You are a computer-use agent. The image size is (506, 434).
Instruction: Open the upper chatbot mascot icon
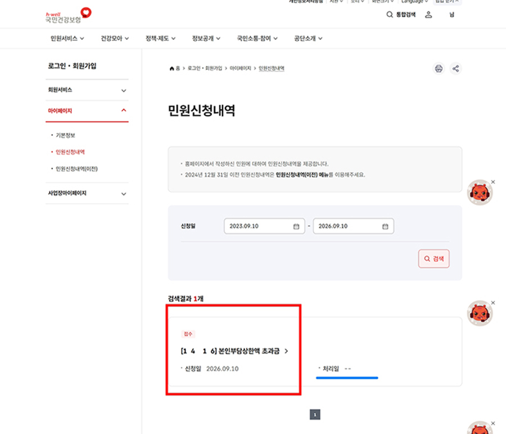pyautogui.click(x=480, y=193)
